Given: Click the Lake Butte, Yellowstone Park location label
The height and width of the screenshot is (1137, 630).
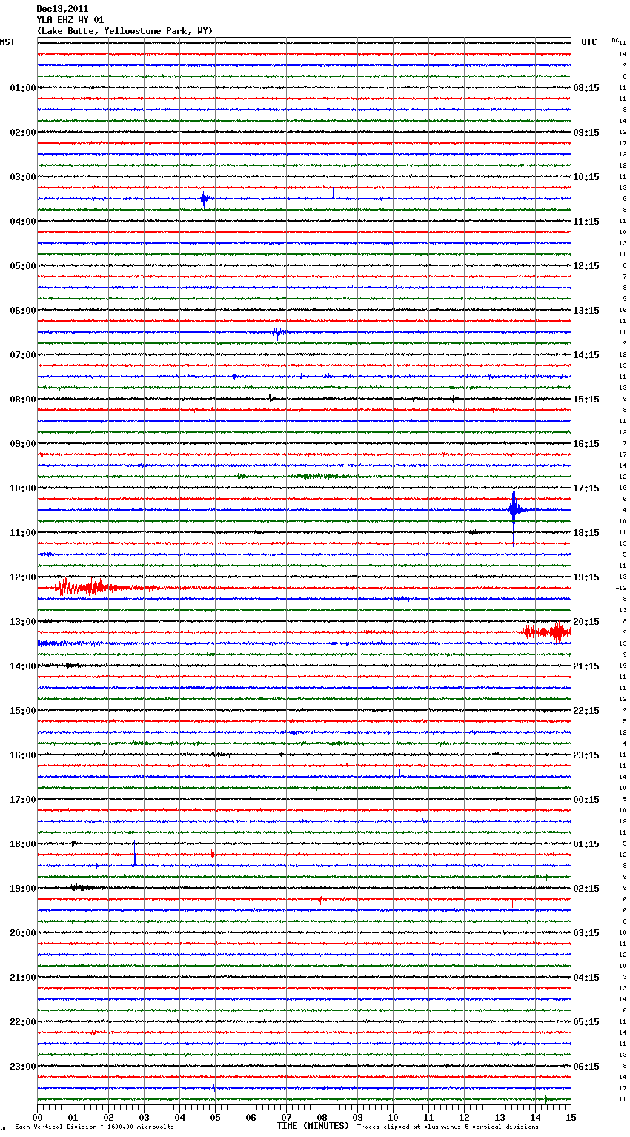Looking at the screenshot, I should tap(125, 31).
